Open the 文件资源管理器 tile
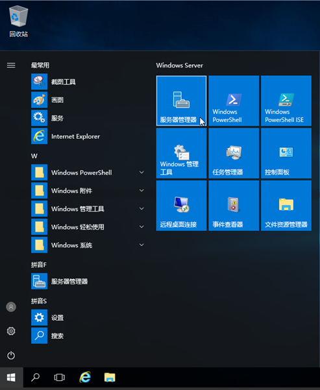The width and height of the screenshot is (320, 390). point(286,206)
